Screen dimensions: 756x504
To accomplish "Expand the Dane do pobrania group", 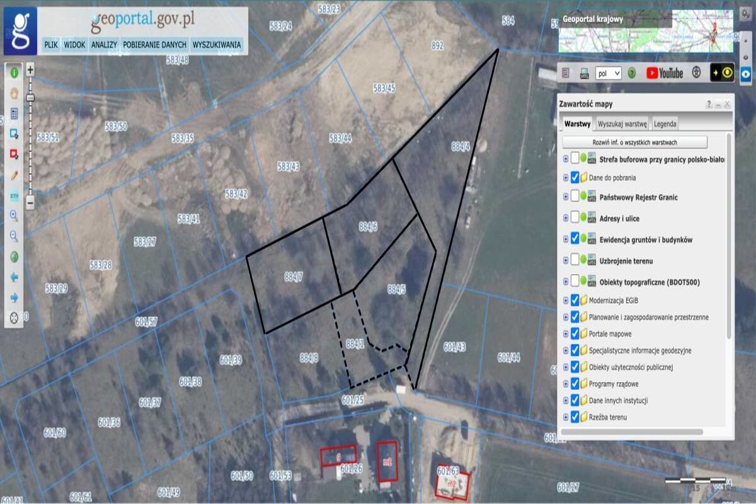I will 565,178.
